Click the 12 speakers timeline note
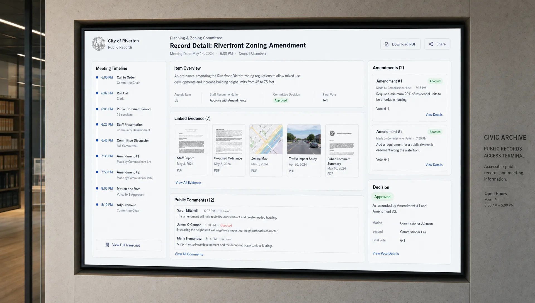Screen dimensions: 535x303 pyautogui.click(x=125, y=115)
